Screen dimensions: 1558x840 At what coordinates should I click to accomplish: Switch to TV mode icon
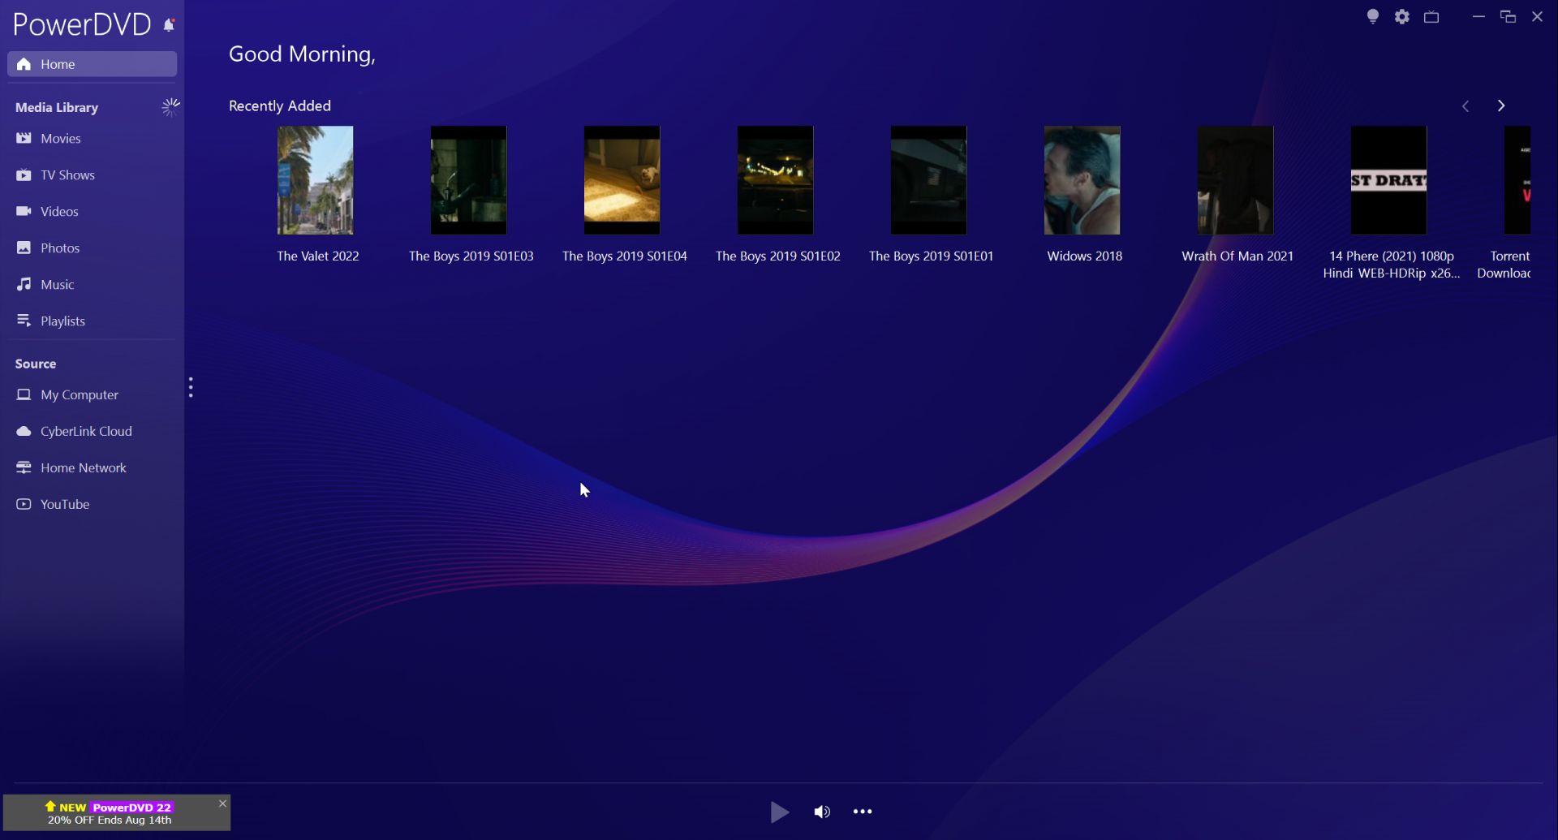[x=1431, y=17]
